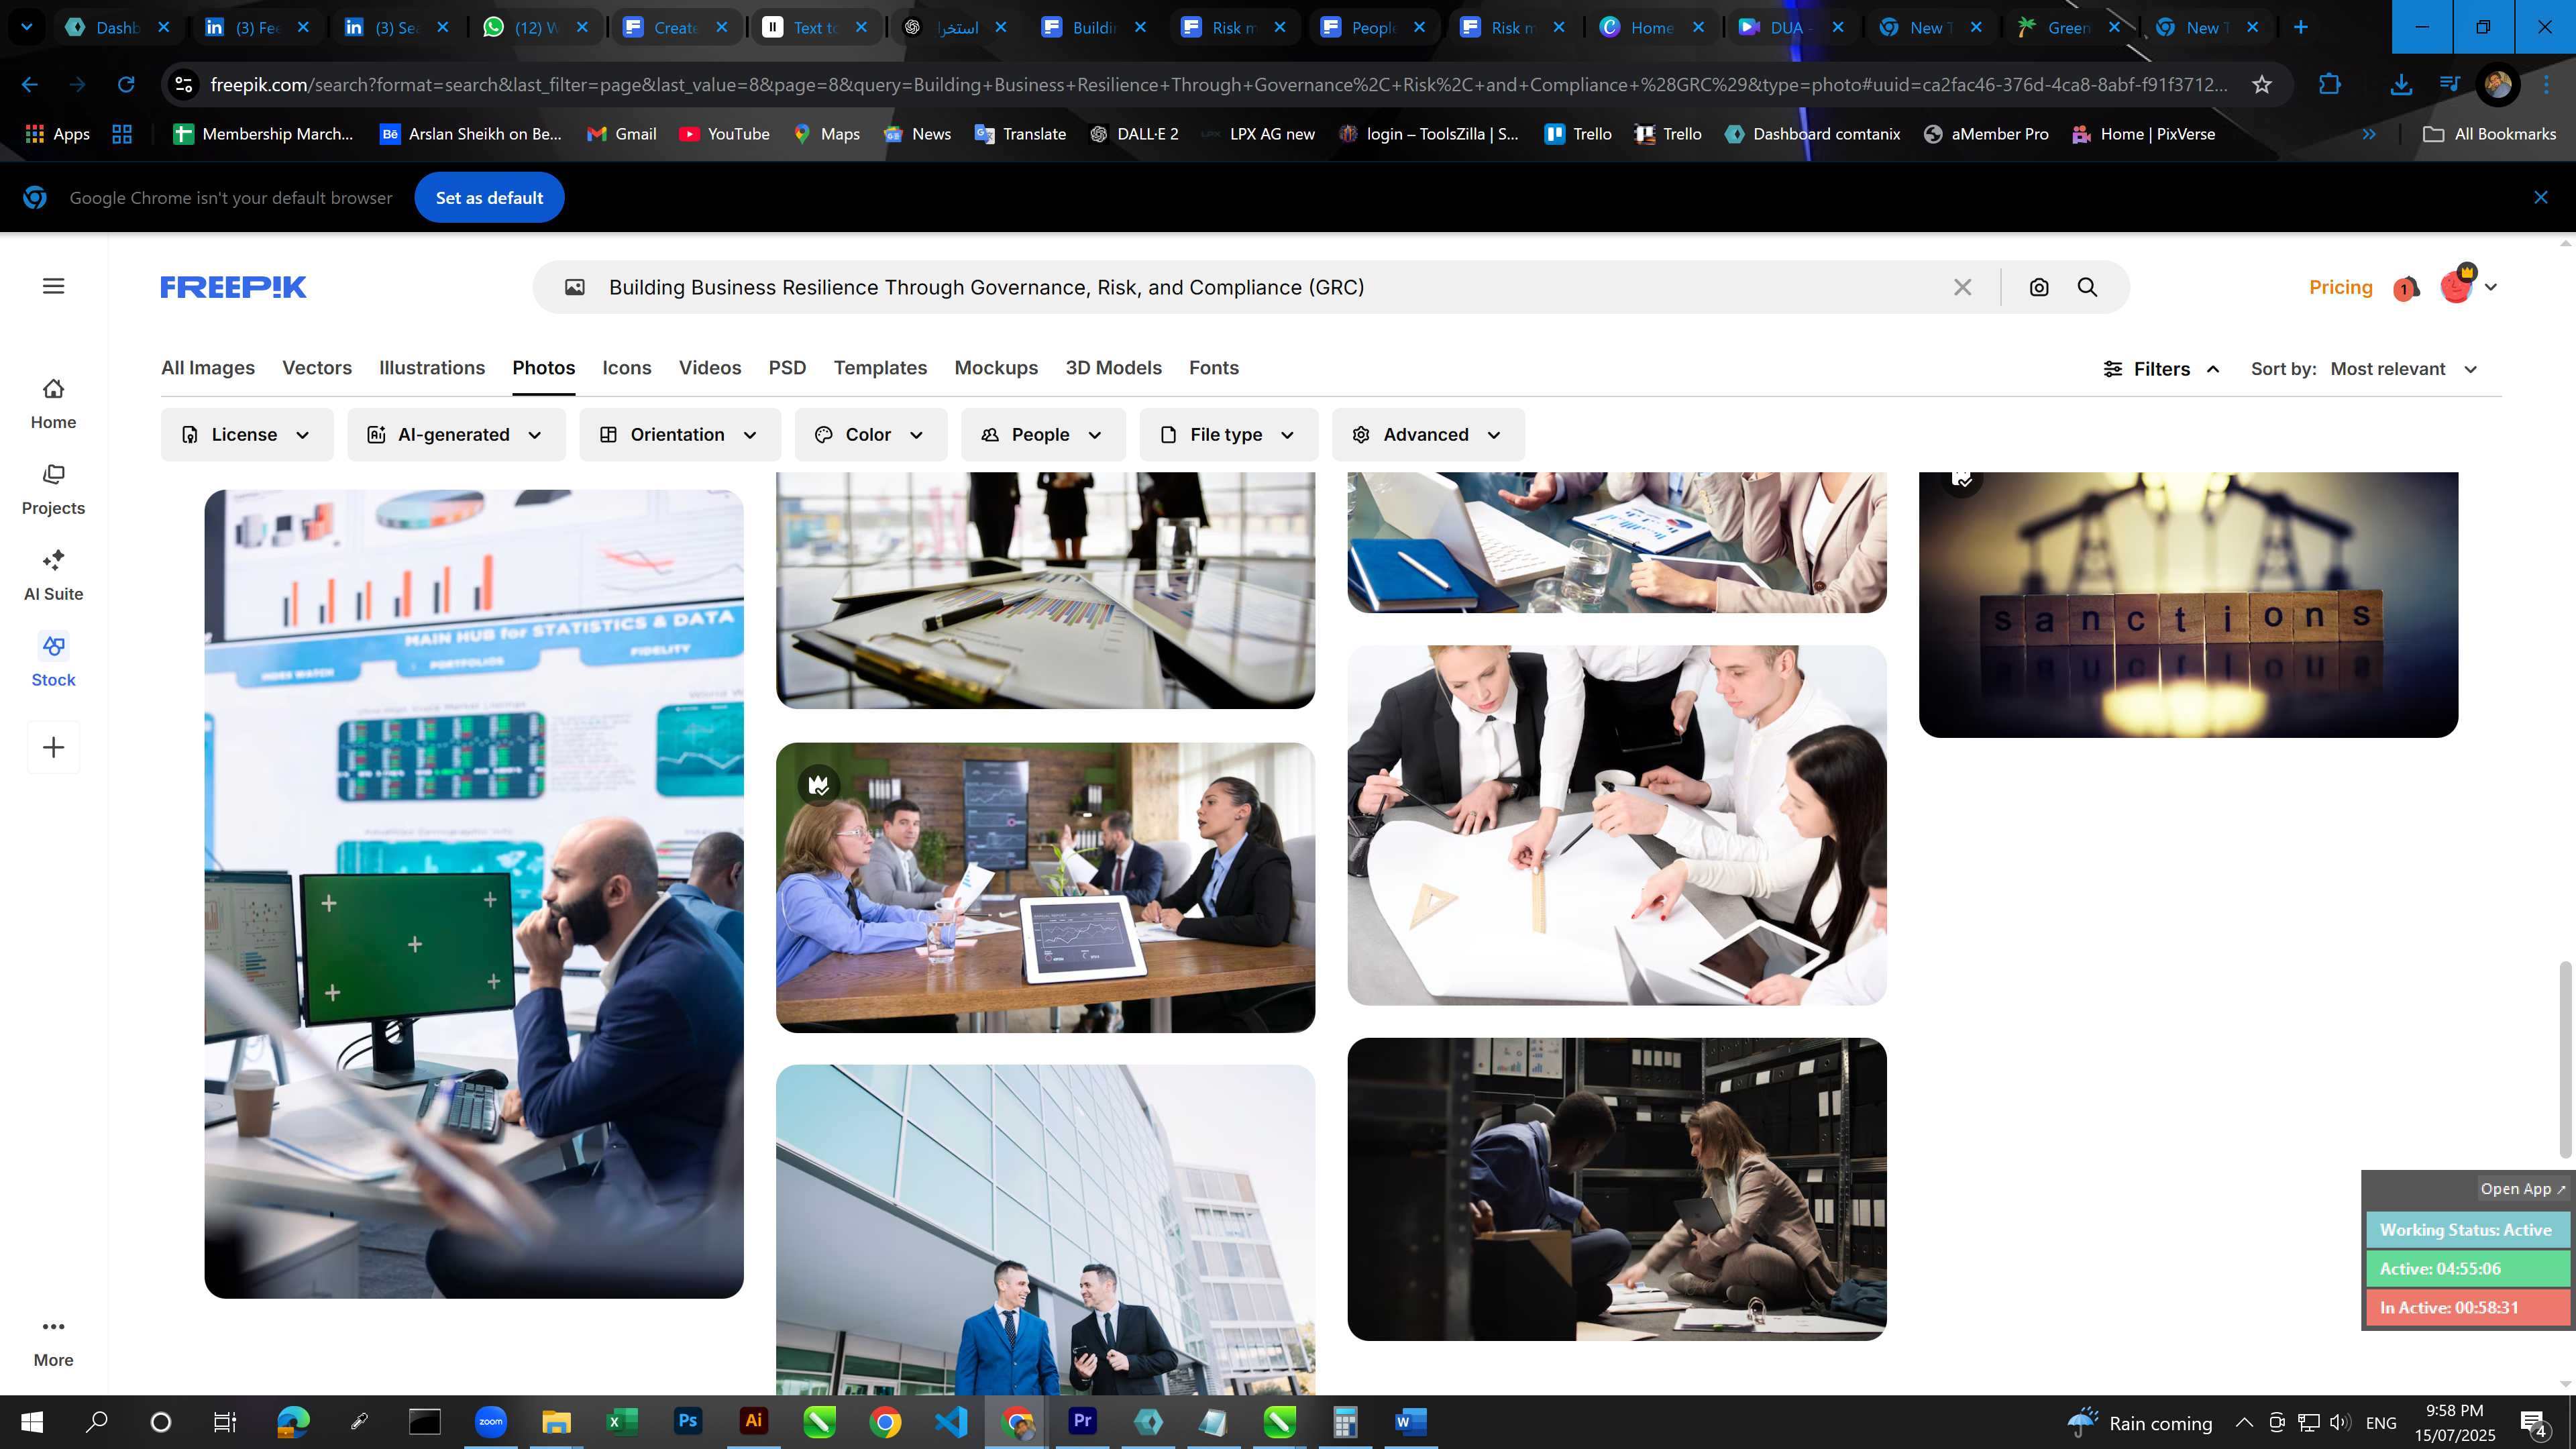Open the Chrome three-dot menu
This screenshot has height=1449, width=2576.
click(x=2547, y=85)
